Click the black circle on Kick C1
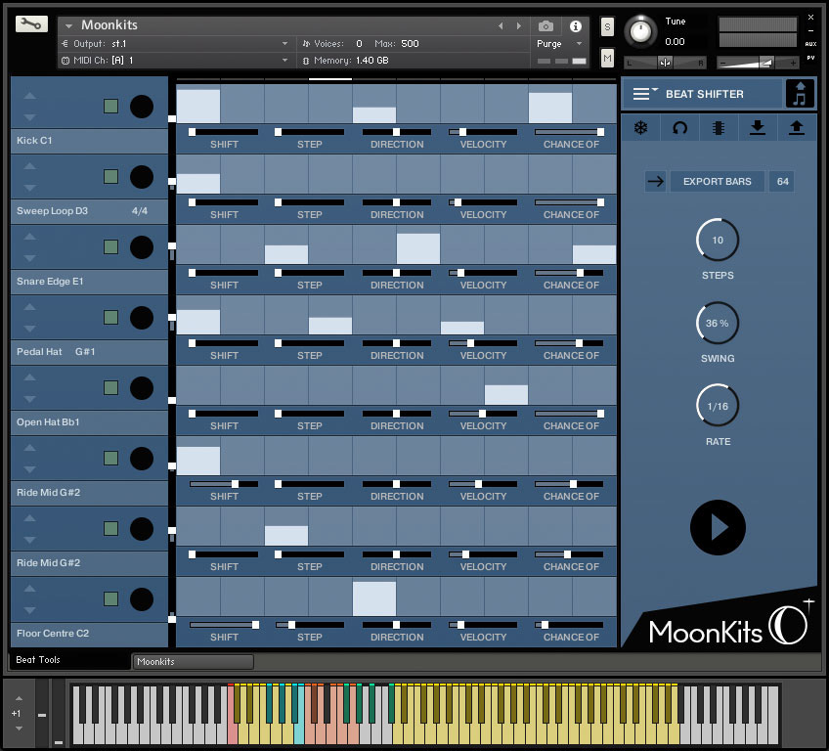This screenshot has width=829, height=751. point(142,107)
